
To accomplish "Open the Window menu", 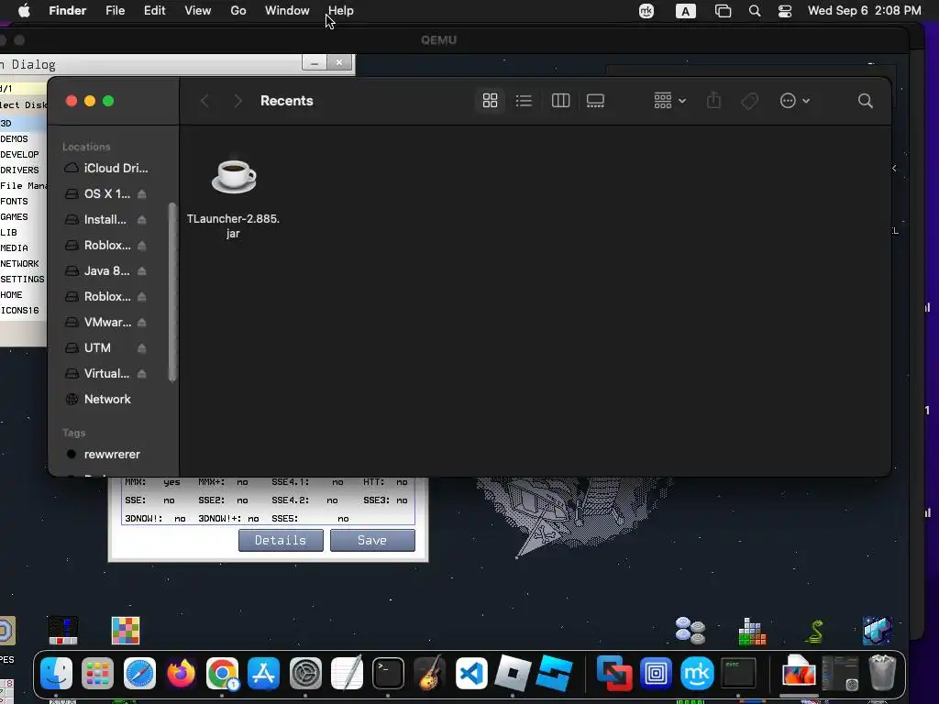I will (287, 11).
